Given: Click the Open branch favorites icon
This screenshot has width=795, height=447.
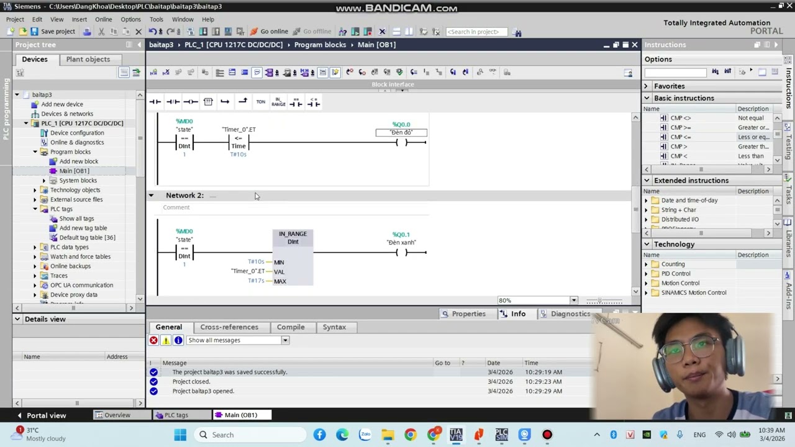Looking at the screenshot, I should (x=225, y=102).
